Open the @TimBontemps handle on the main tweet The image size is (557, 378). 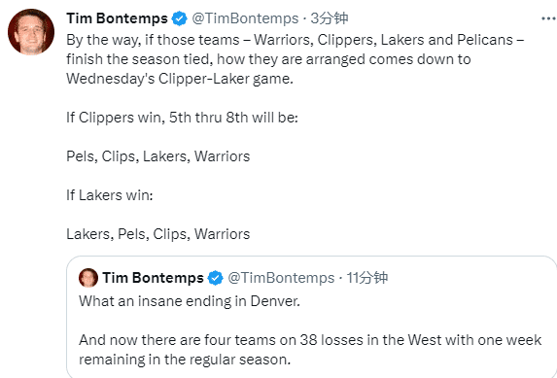245,18
